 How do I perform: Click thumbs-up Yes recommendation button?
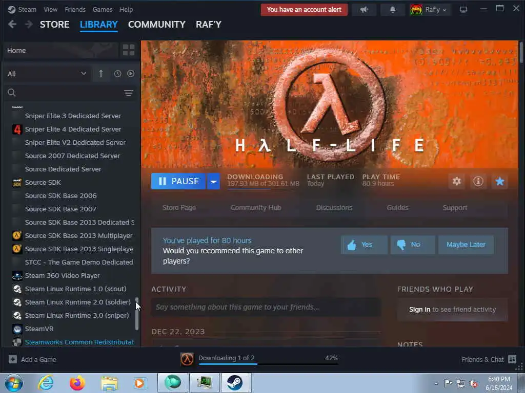[364, 245]
